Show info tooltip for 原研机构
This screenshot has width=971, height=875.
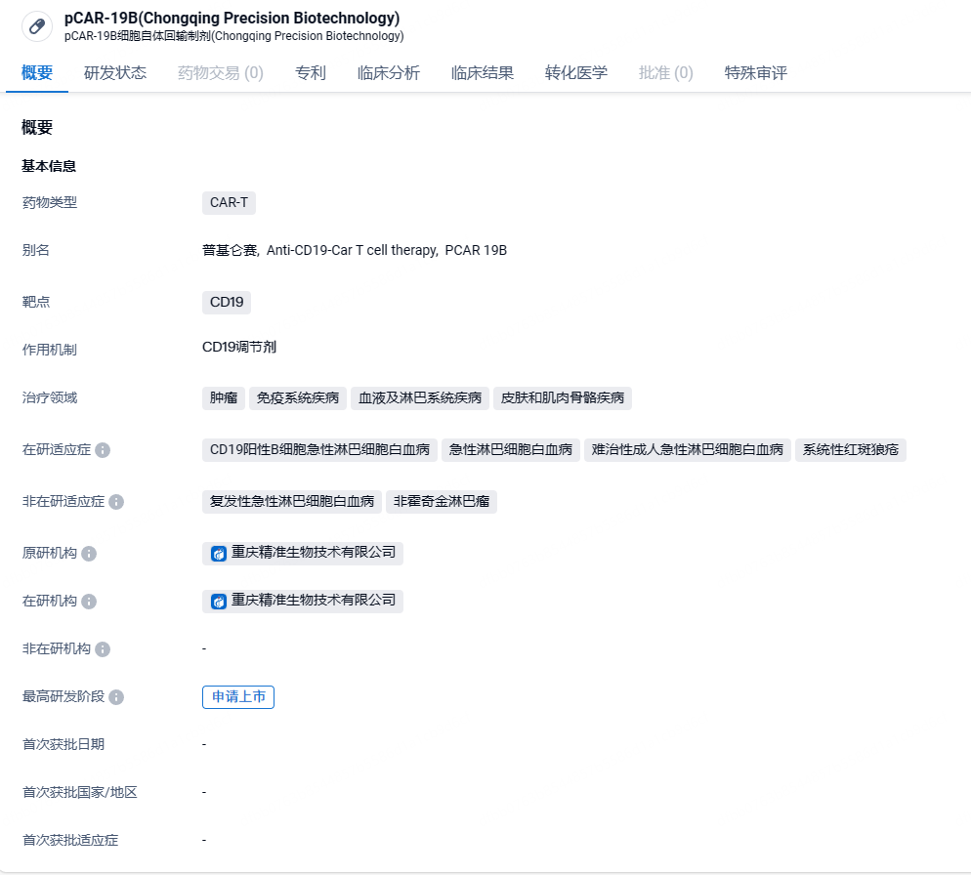coord(89,554)
